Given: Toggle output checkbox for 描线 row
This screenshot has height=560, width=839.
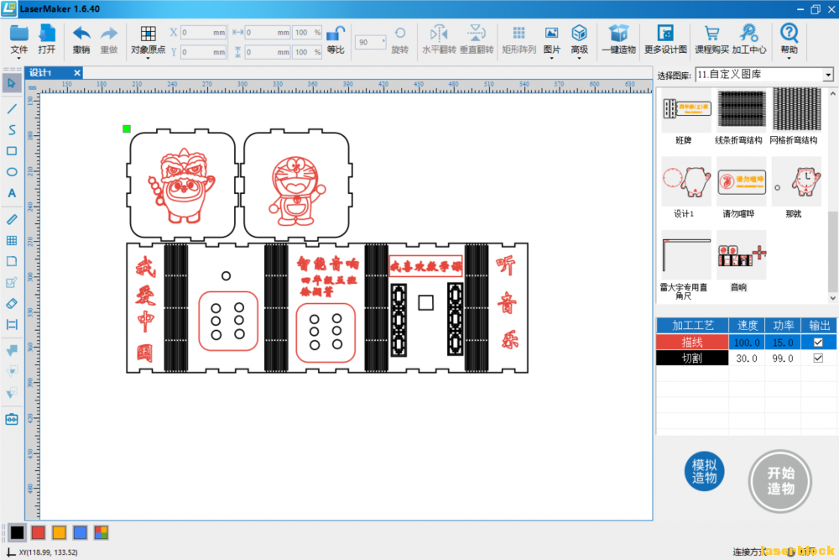Looking at the screenshot, I should coord(817,342).
